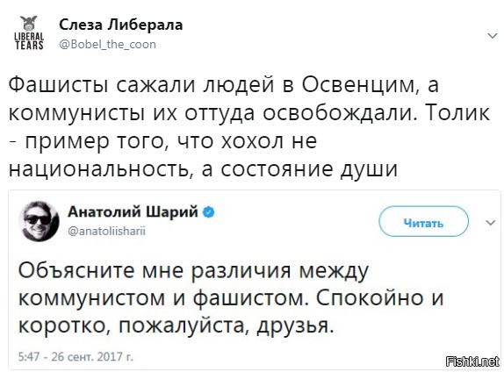Follow Анатолий Шарий with the Читать button
Image resolution: width=504 pixels, height=372 pixels.
coord(423,222)
